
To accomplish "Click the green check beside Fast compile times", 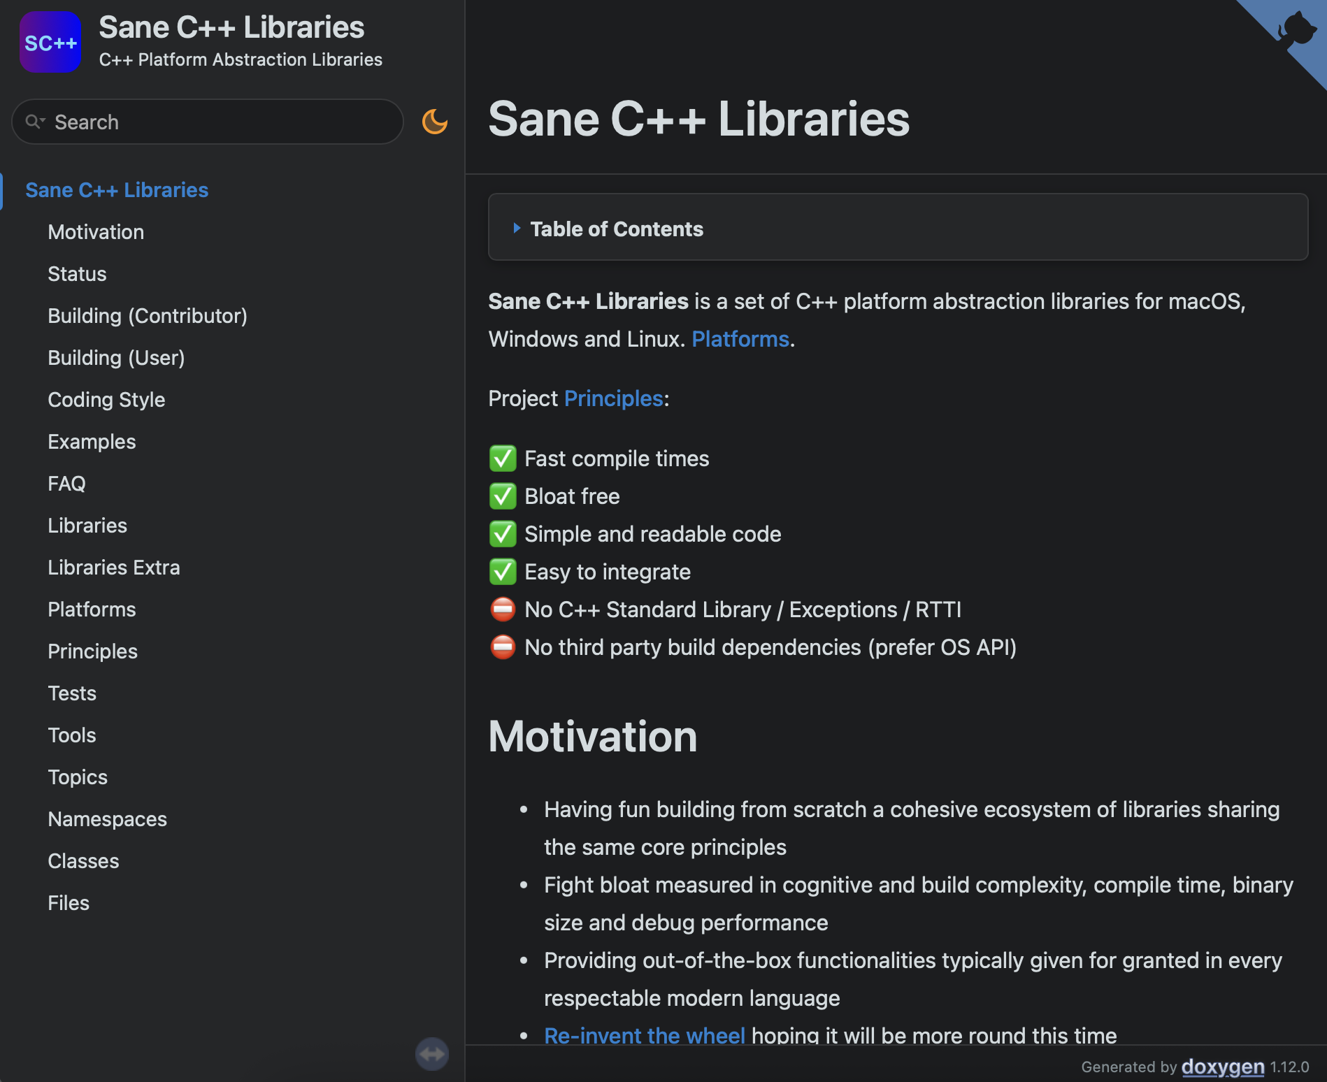I will click(503, 459).
